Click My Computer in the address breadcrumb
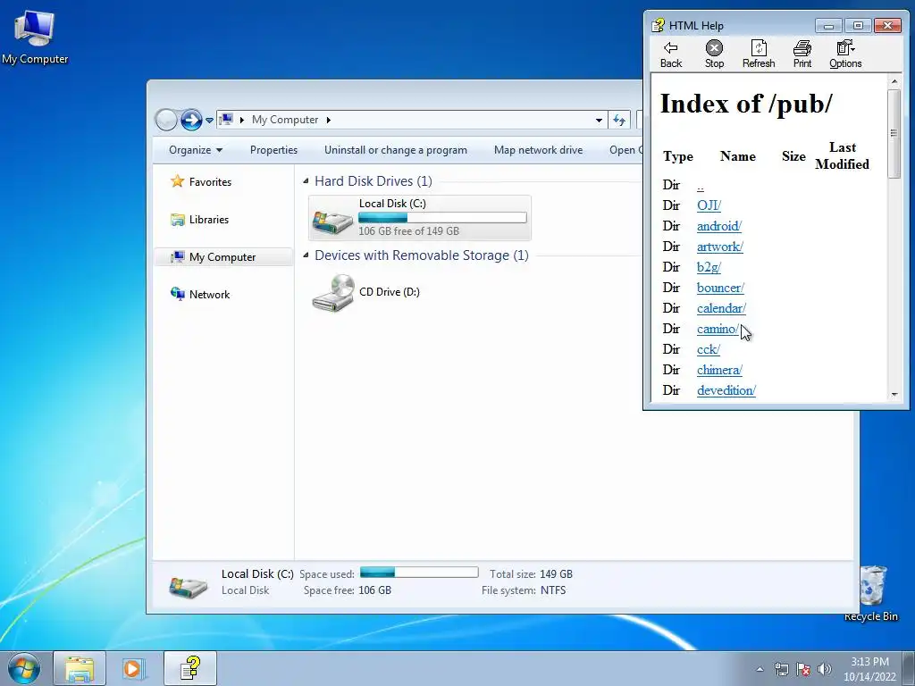Screen dimensions: 915x686 point(285,120)
